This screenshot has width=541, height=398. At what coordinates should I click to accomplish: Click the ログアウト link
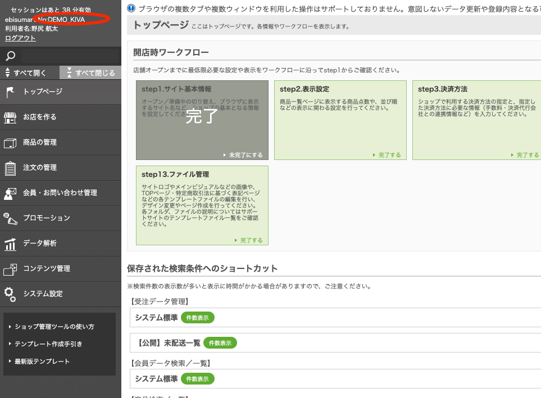(20, 38)
